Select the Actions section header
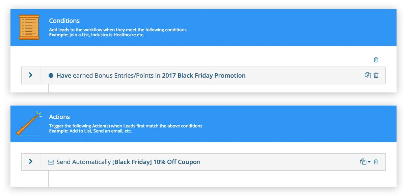 coord(59,117)
